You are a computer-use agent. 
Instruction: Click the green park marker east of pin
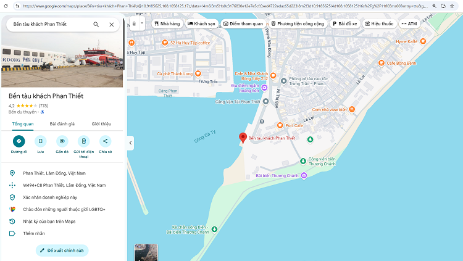pyautogui.click(x=310, y=139)
